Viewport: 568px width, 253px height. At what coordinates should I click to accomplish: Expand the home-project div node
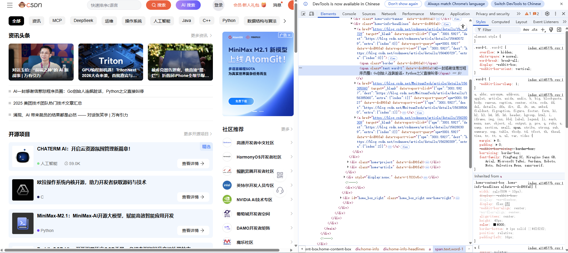pos(348,162)
